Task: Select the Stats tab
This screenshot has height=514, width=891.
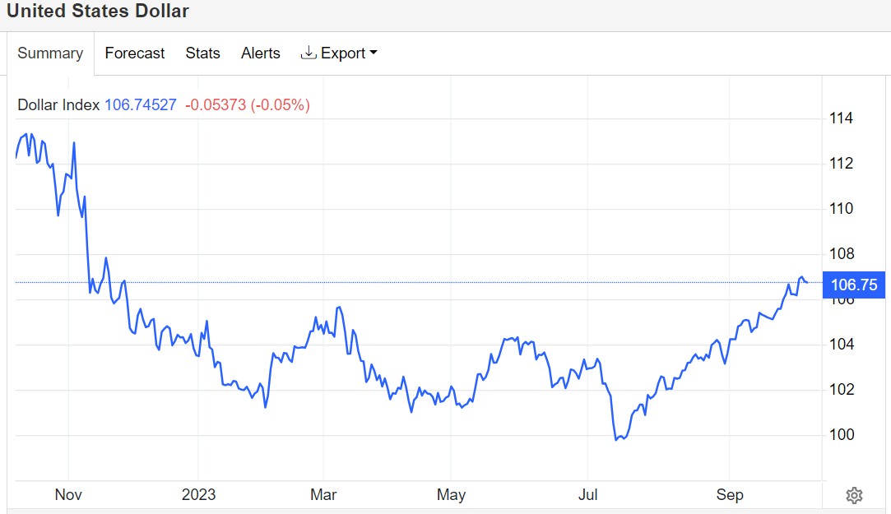Action: 202,53
